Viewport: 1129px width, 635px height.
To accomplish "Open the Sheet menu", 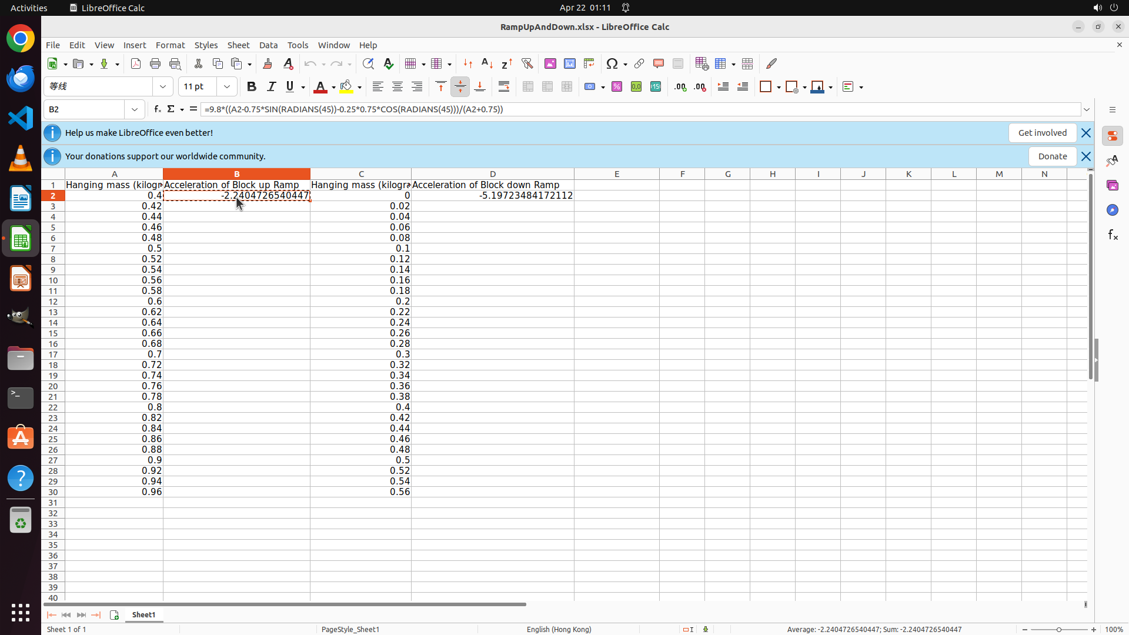I will coord(238,45).
